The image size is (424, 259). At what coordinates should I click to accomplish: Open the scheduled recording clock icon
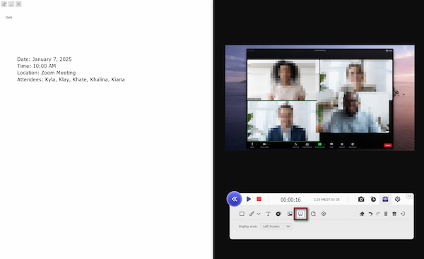click(x=373, y=199)
